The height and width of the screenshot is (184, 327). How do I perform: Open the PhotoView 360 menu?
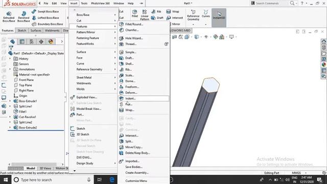[x=100, y=4]
